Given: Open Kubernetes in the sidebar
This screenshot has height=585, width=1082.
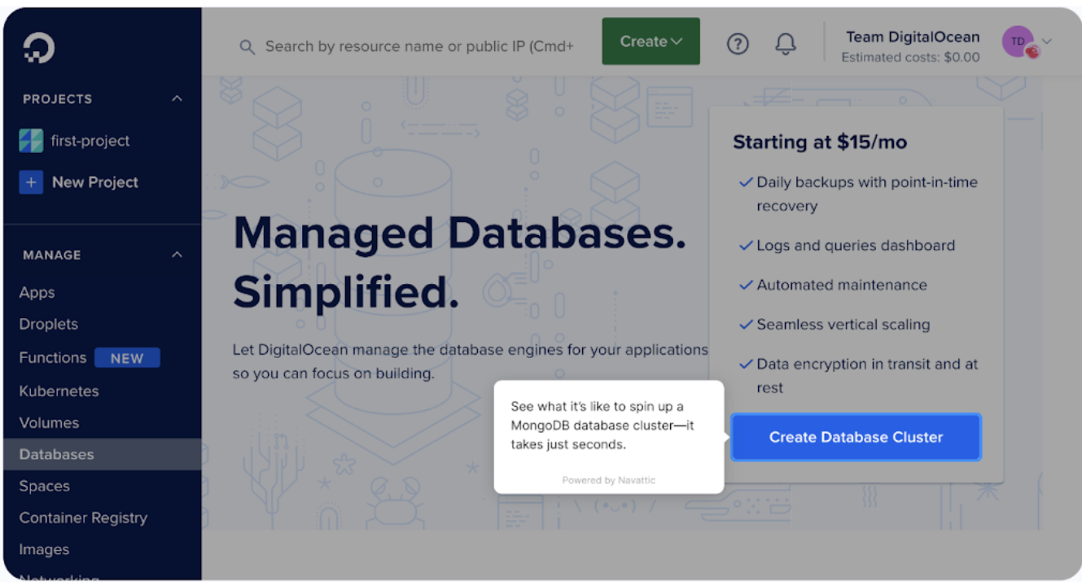Looking at the screenshot, I should 59,391.
